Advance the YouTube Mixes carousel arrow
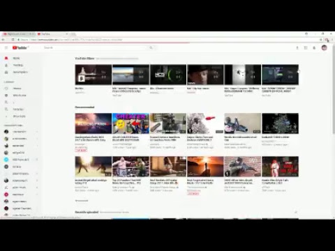 point(299,72)
